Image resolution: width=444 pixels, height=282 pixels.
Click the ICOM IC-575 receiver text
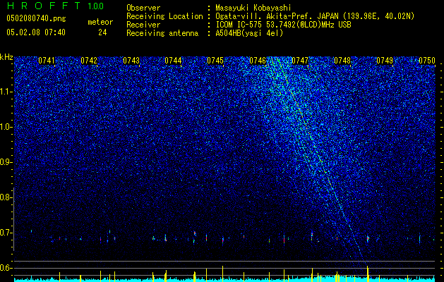(x=283, y=25)
